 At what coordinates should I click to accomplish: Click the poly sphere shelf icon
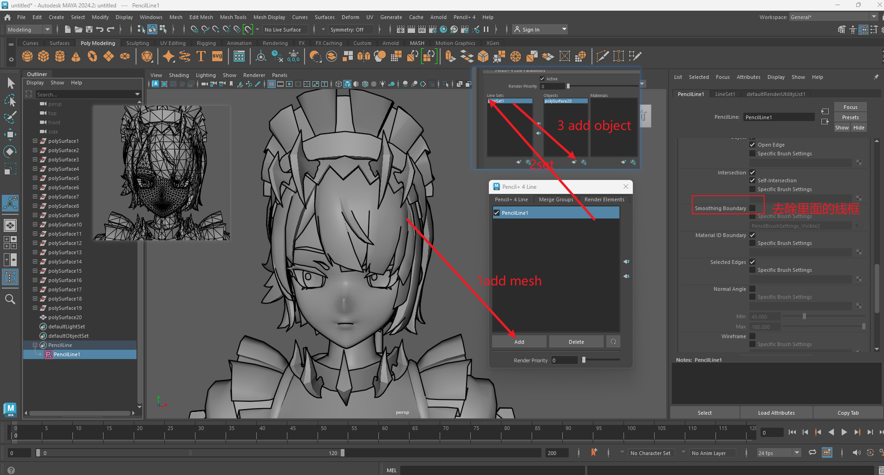[27, 57]
